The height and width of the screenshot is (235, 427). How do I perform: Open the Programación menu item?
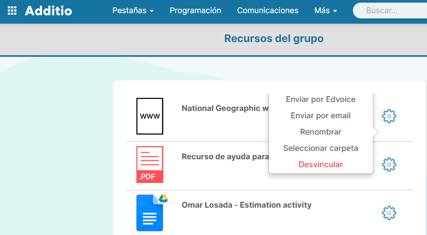[195, 11]
